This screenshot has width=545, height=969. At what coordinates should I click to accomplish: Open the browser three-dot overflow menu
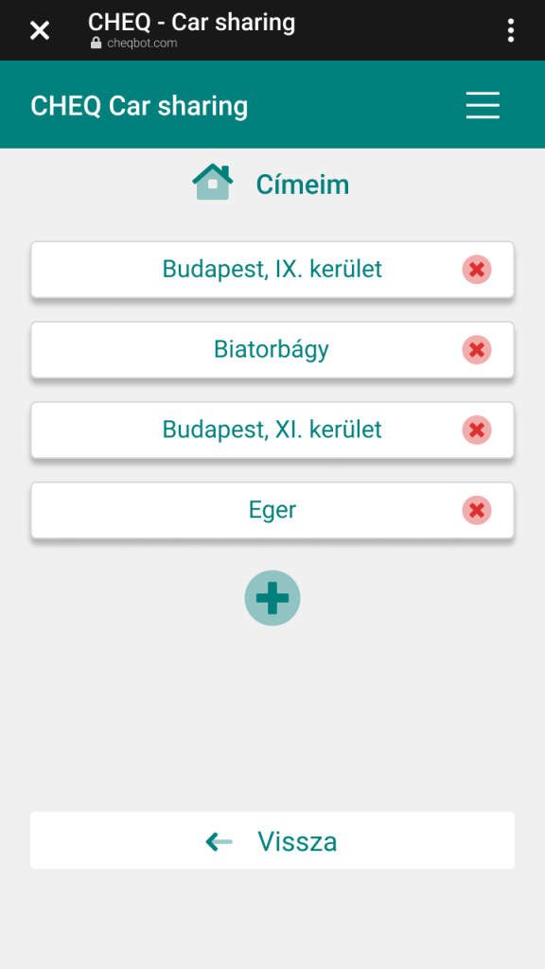510,29
